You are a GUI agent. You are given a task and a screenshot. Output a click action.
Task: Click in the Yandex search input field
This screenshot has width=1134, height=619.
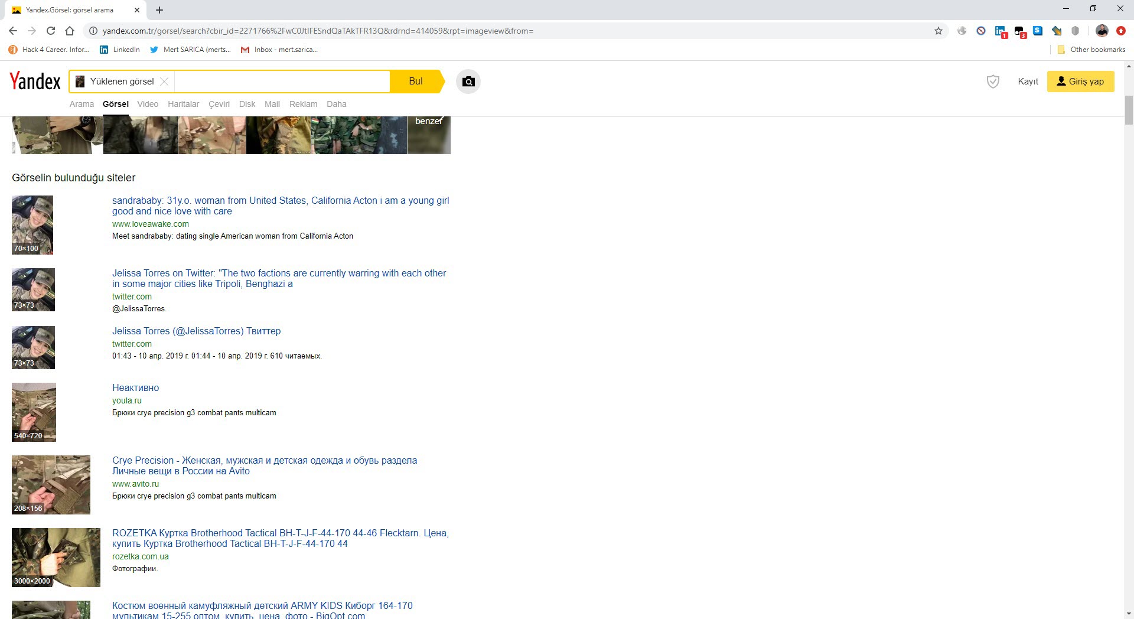click(x=281, y=82)
